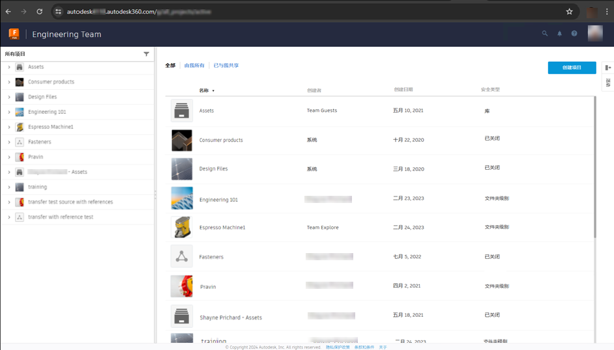Expand the Espresso Machine1 tree node

tap(9, 127)
